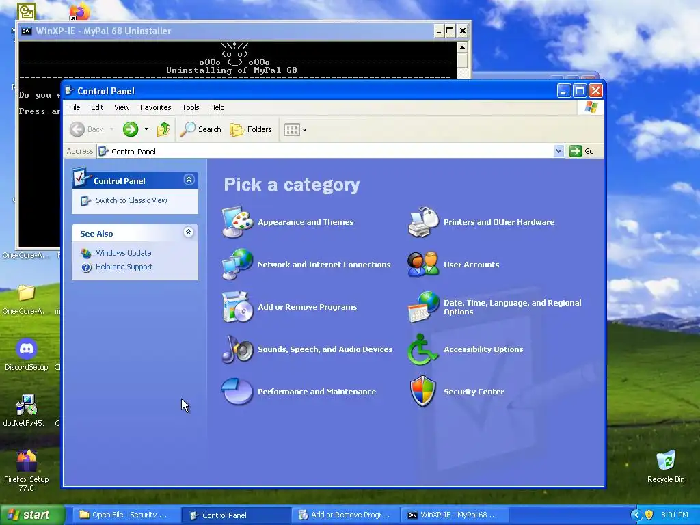Open the Favorites menu

(155, 107)
